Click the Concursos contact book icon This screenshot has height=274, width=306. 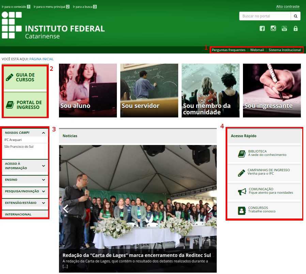[x=242, y=210]
